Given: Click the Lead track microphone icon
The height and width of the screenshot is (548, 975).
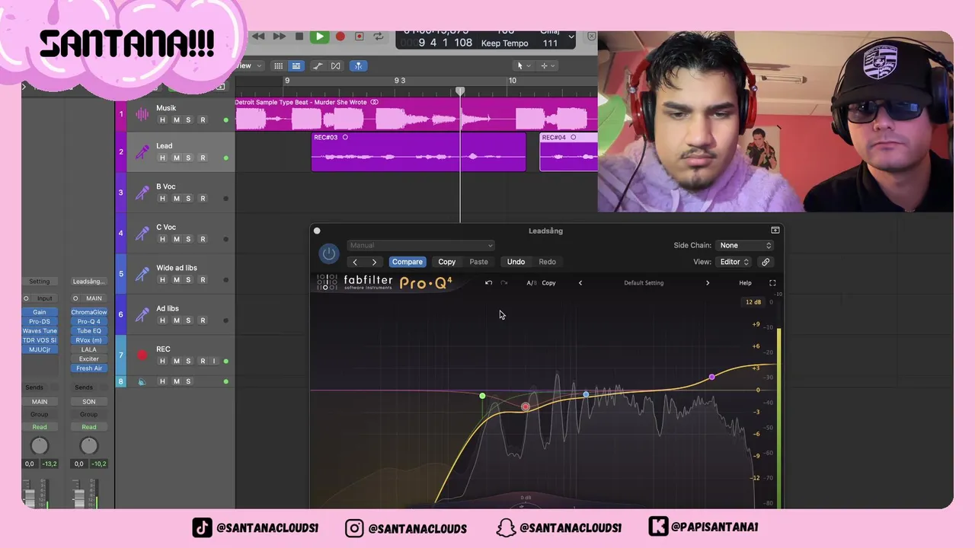Looking at the screenshot, I should tap(142, 152).
